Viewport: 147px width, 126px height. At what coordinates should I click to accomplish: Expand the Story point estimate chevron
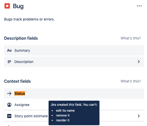coord(139,116)
